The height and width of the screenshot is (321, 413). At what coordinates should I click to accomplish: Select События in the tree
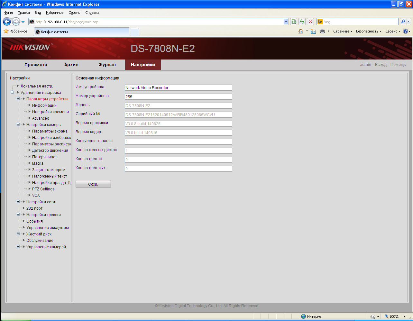tap(34, 221)
